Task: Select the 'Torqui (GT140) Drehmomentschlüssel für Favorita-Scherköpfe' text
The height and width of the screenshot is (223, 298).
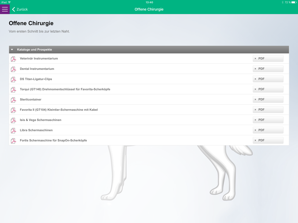Action: [65, 89]
